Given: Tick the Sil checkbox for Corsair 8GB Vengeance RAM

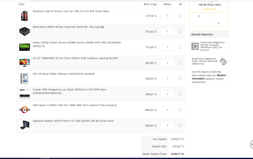Looking at the screenshot, I should pos(180,94).
